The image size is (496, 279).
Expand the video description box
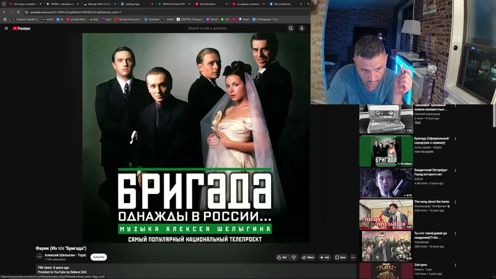click(196, 270)
